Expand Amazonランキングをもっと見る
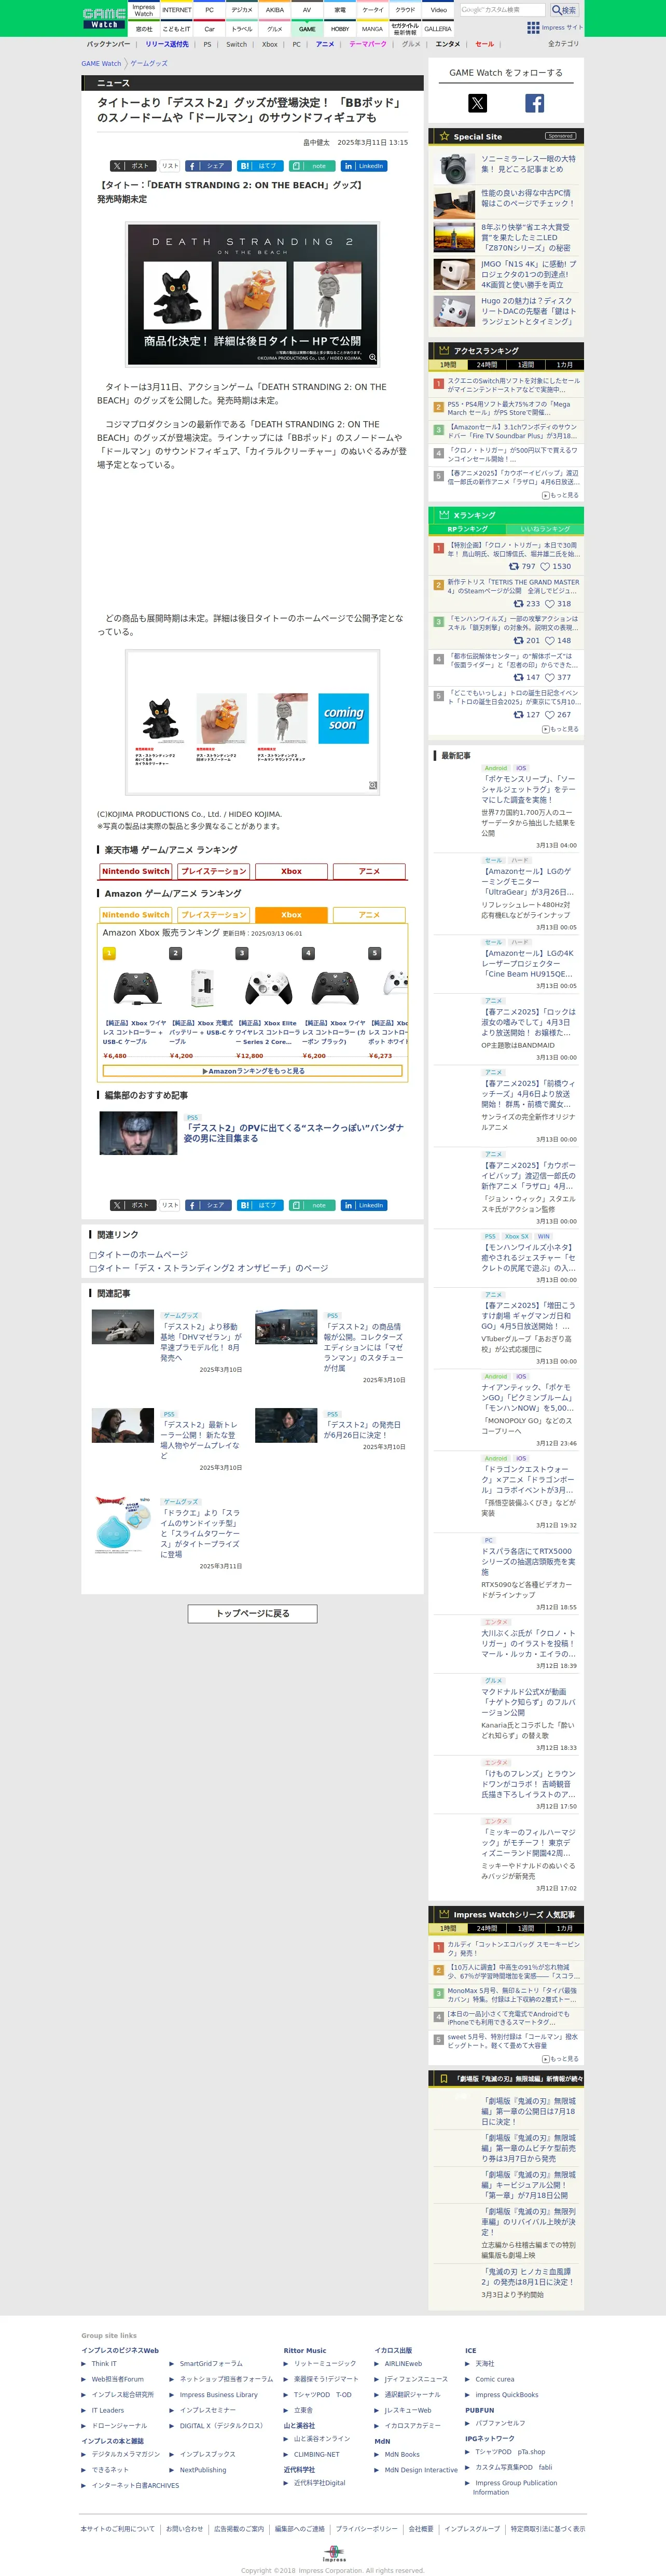Viewport: 666px width, 2576px height. coord(253,1071)
